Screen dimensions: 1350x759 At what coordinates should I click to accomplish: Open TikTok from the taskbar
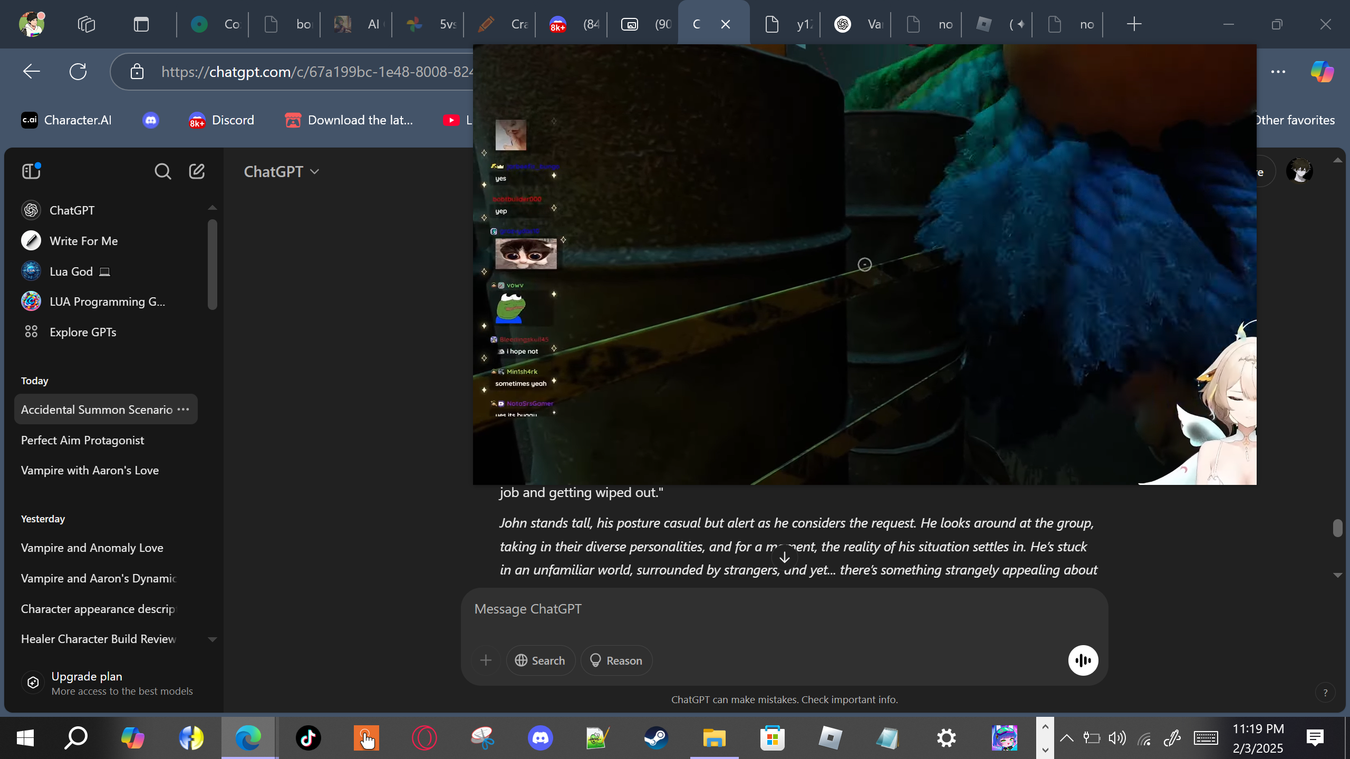[308, 738]
